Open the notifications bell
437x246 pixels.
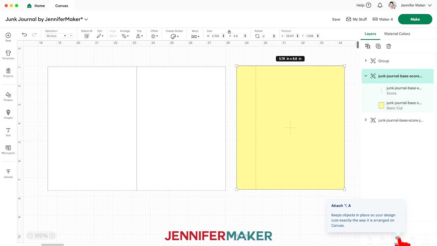click(380, 5)
